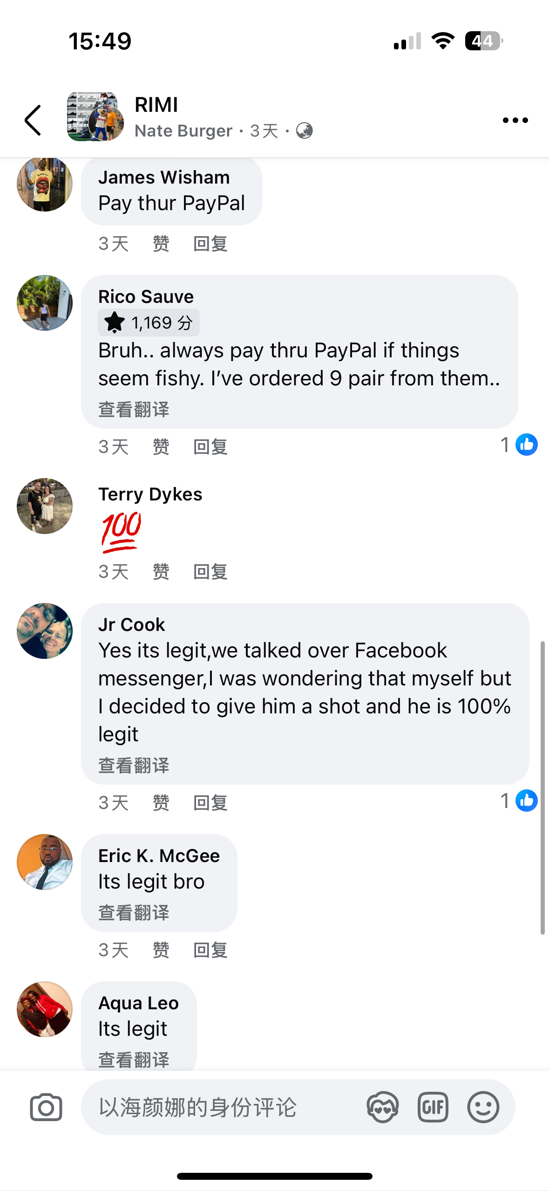The height and width of the screenshot is (1191, 549).
Task: Like Terry Dykes' comment with 赞
Action: pos(161,572)
